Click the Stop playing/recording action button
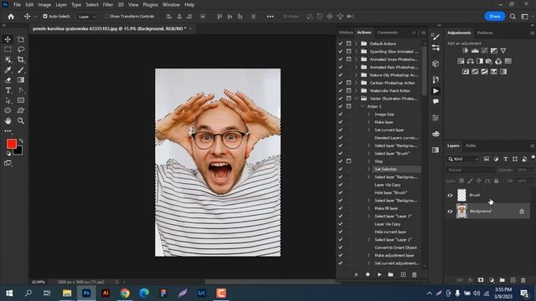This screenshot has height=301, width=536. [356, 274]
